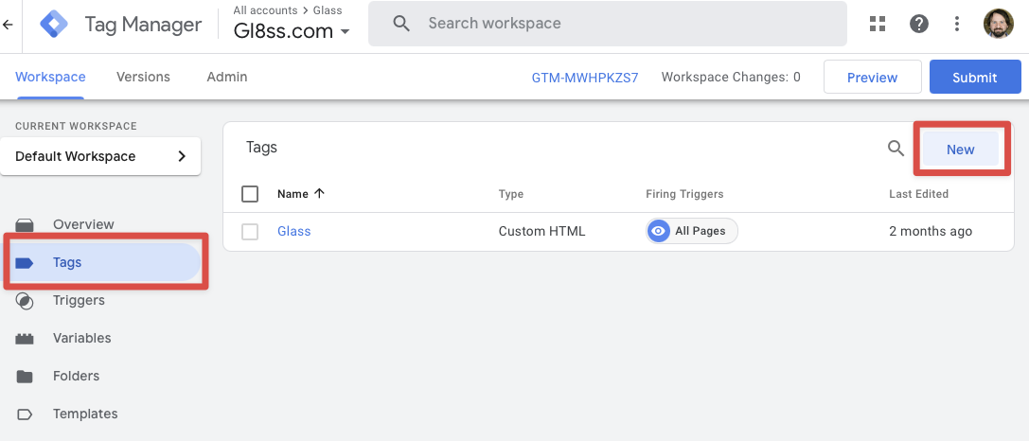The width and height of the screenshot is (1029, 441).
Task: Click the Last Edited column header
Action: point(919,194)
